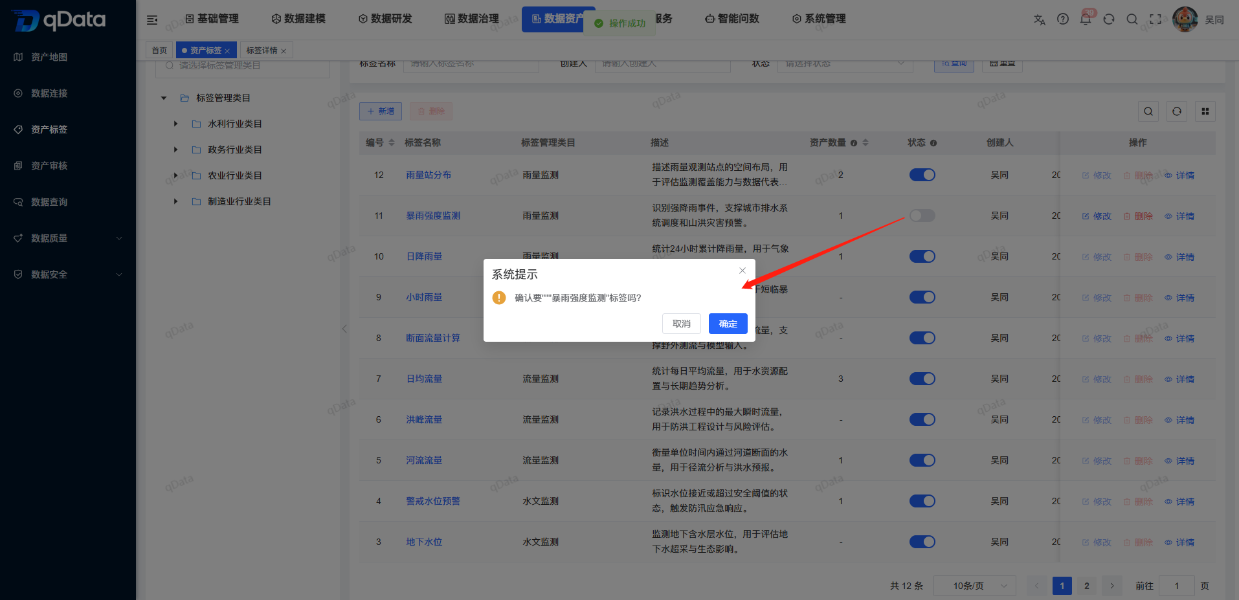
Task: Open notifications bell icon
Action: 1086,19
